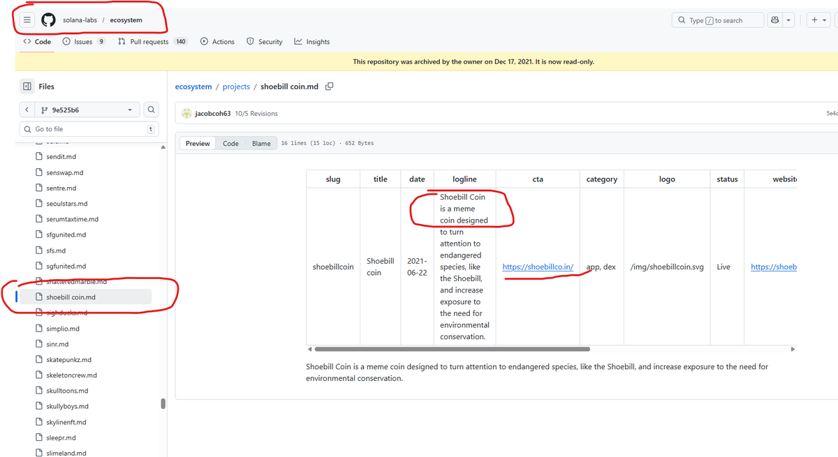The width and height of the screenshot is (838, 457).
Task: Open the 10/5 Revisions commit message
Action: pyautogui.click(x=256, y=114)
